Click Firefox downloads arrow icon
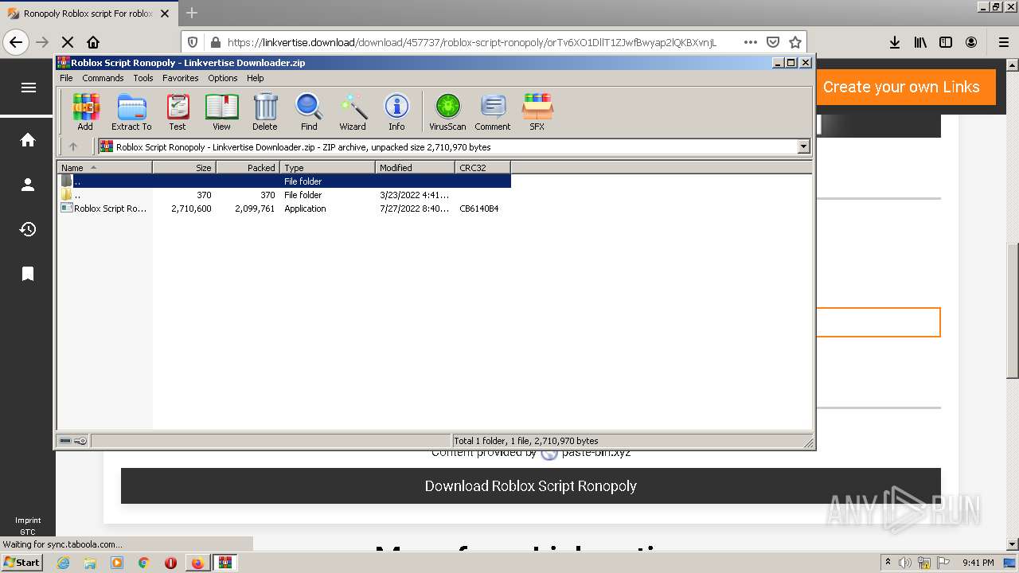Image resolution: width=1019 pixels, height=573 pixels. [895, 42]
